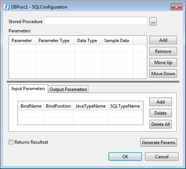Click the BindPosition column header
The image size is (186, 169).
pyautogui.click(x=58, y=106)
